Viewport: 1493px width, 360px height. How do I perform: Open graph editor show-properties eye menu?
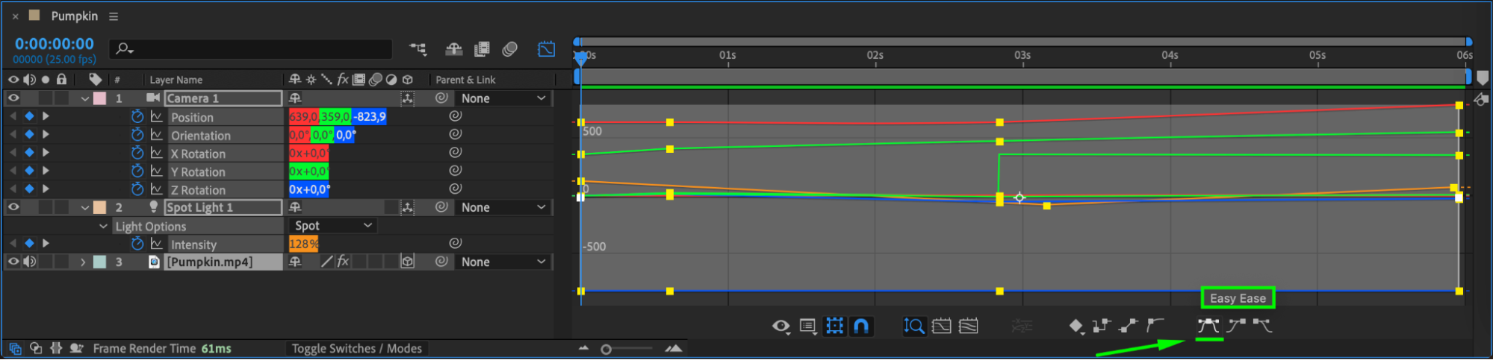pos(781,326)
